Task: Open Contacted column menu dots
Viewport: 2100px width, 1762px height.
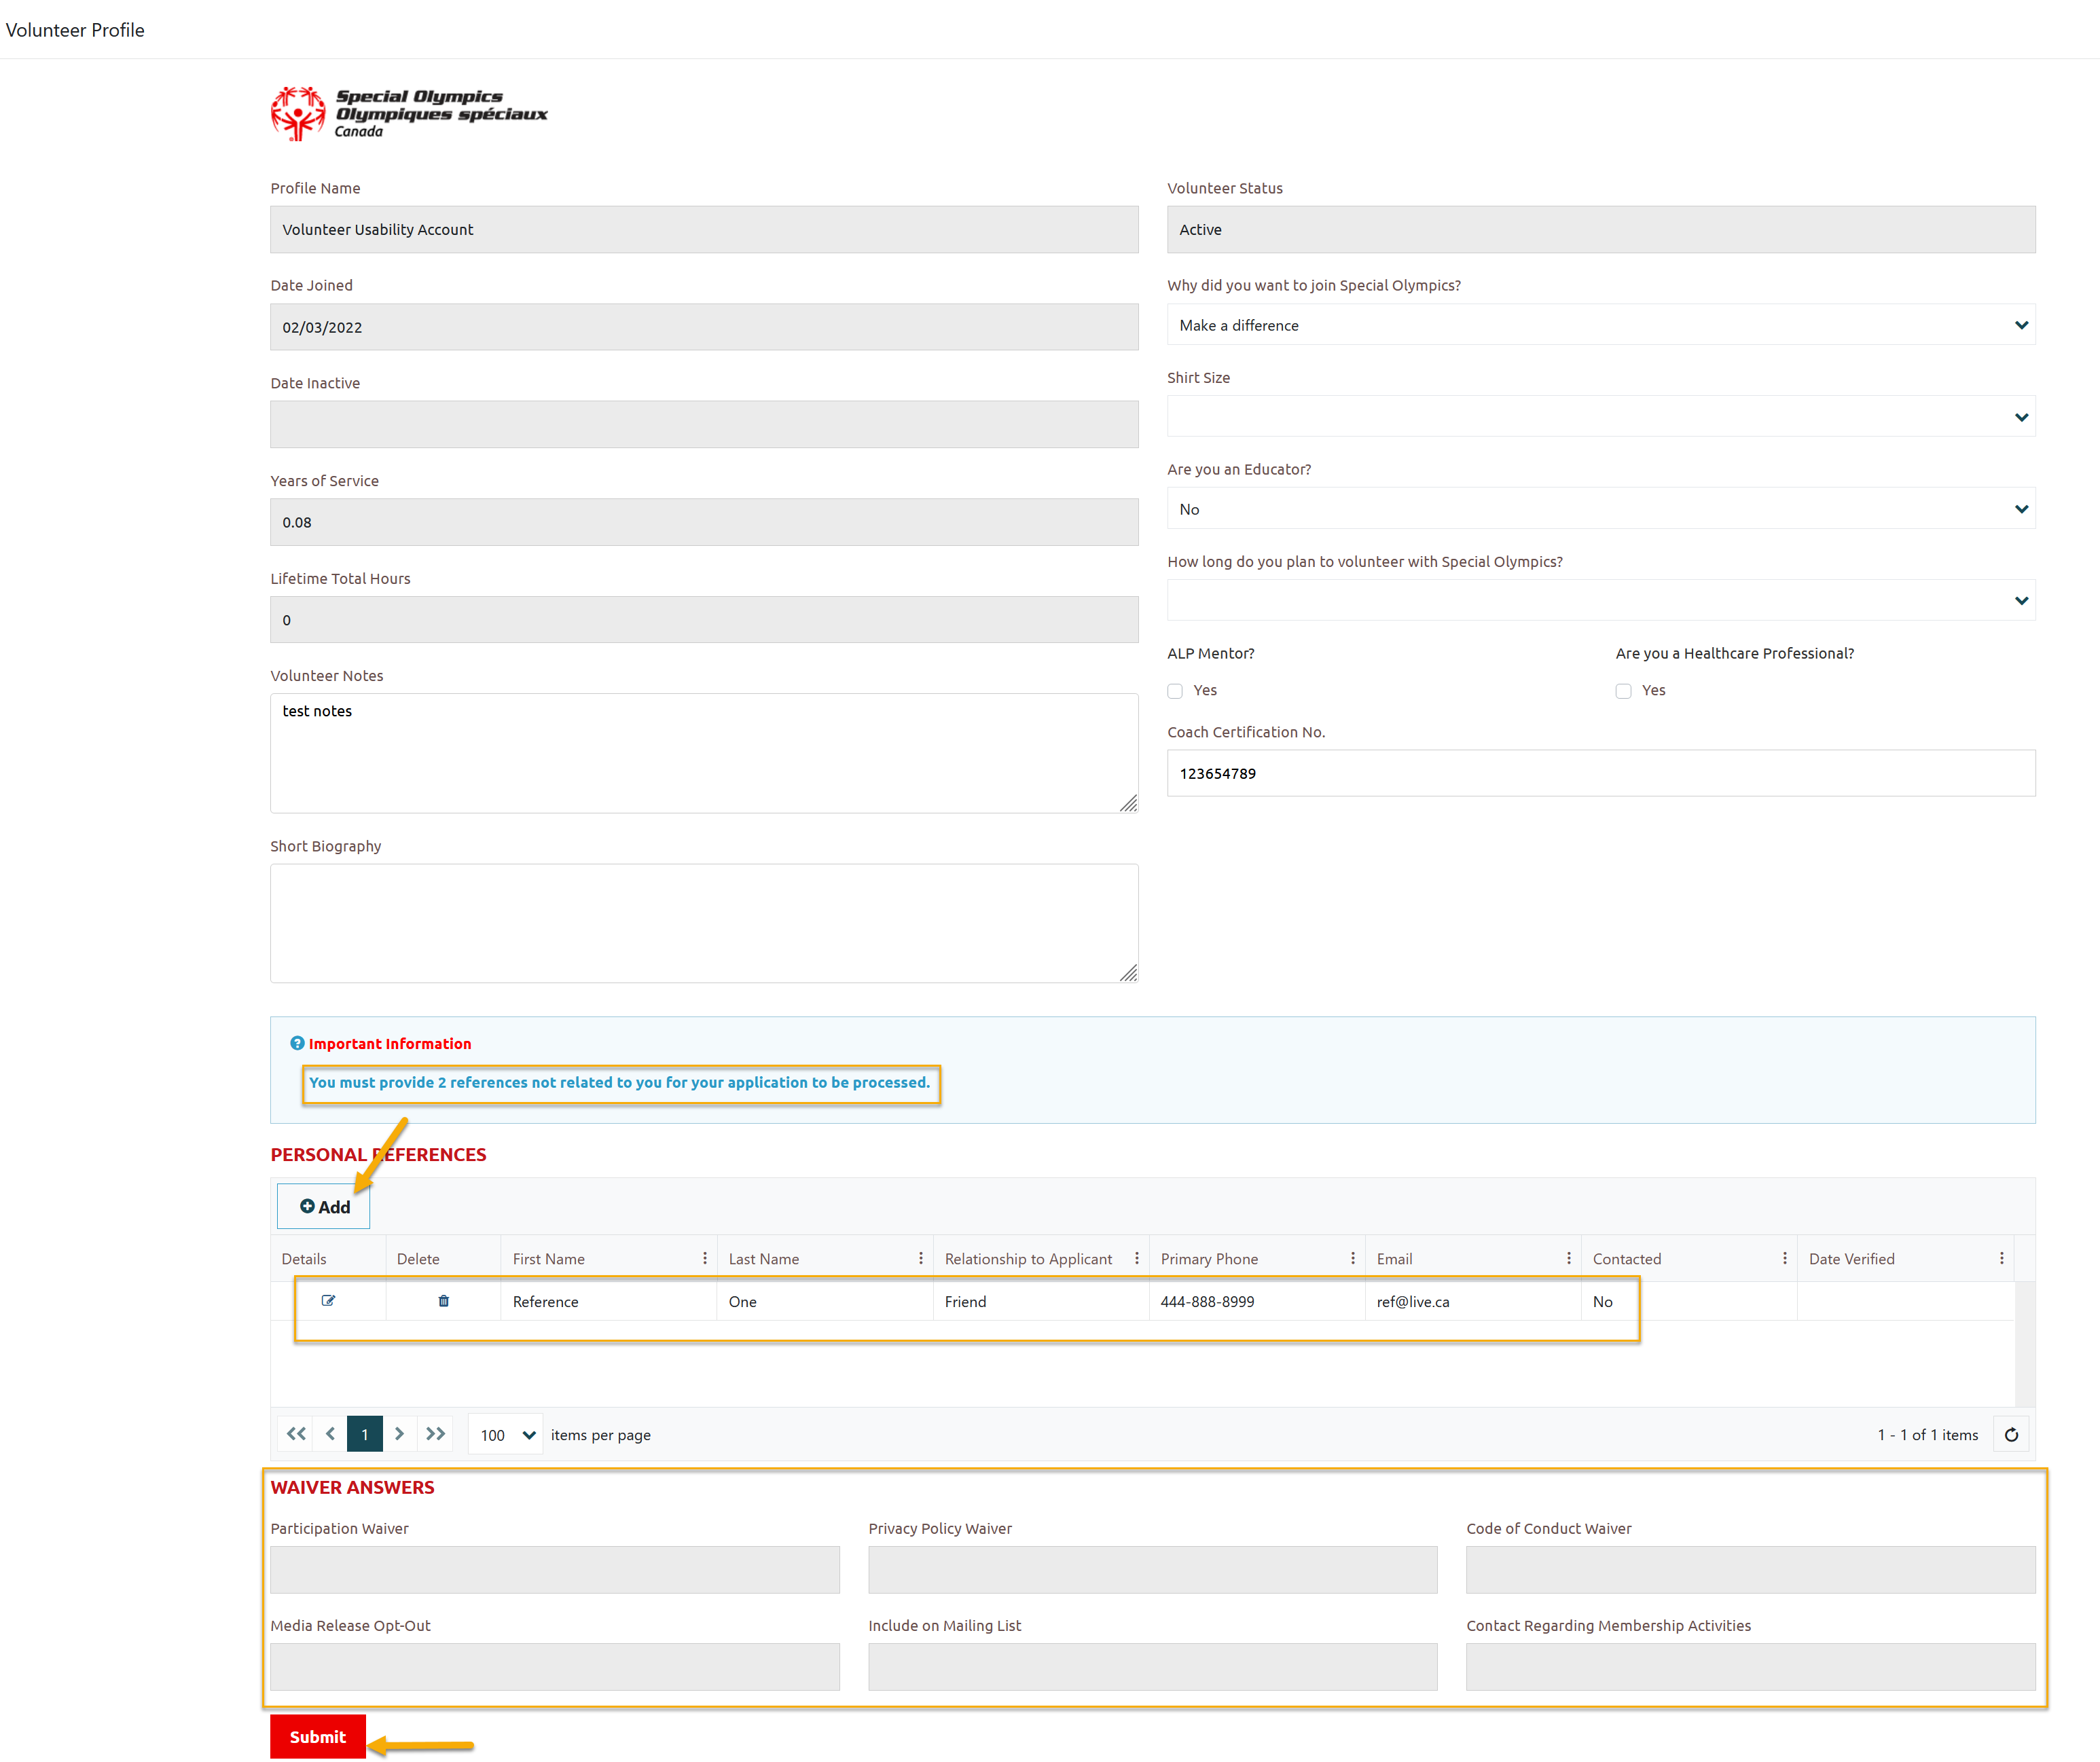Action: click(x=1785, y=1258)
